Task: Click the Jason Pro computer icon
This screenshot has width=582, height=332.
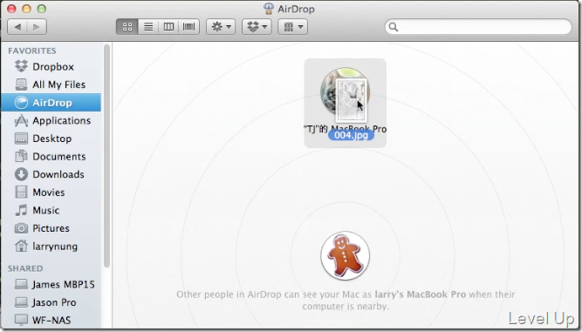Action: [21, 302]
